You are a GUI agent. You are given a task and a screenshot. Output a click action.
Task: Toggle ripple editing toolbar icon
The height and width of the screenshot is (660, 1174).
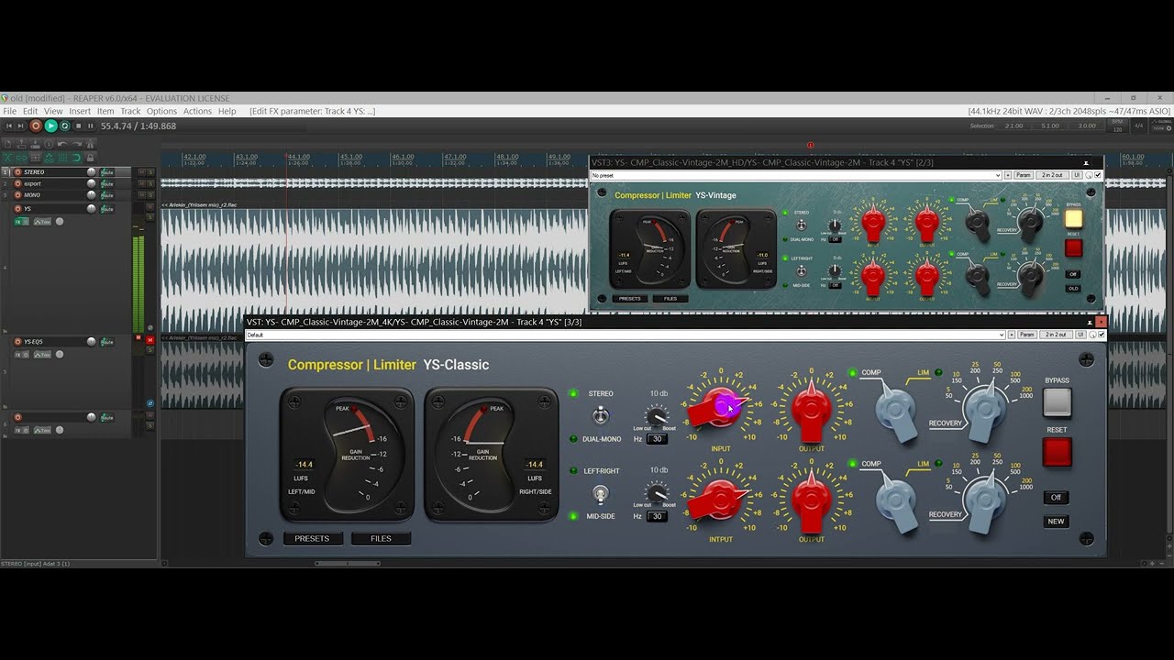point(35,158)
